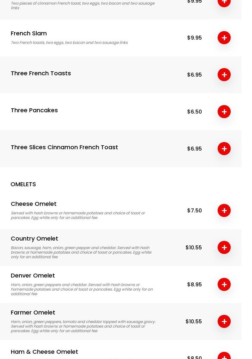This screenshot has height=359, width=252.
Task: Click the $6.50 Three Pancakes price
Action: click(x=194, y=112)
